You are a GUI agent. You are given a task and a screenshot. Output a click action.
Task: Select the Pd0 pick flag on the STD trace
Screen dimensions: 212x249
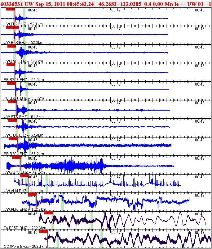coord(12,102)
